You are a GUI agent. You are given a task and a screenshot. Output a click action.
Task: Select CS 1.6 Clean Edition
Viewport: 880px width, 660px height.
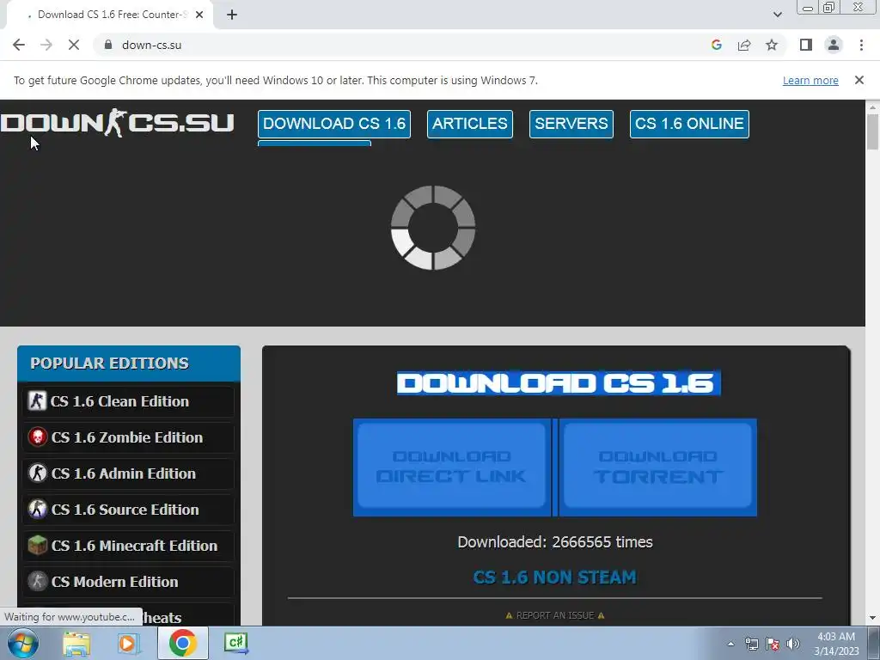click(x=129, y=401)
